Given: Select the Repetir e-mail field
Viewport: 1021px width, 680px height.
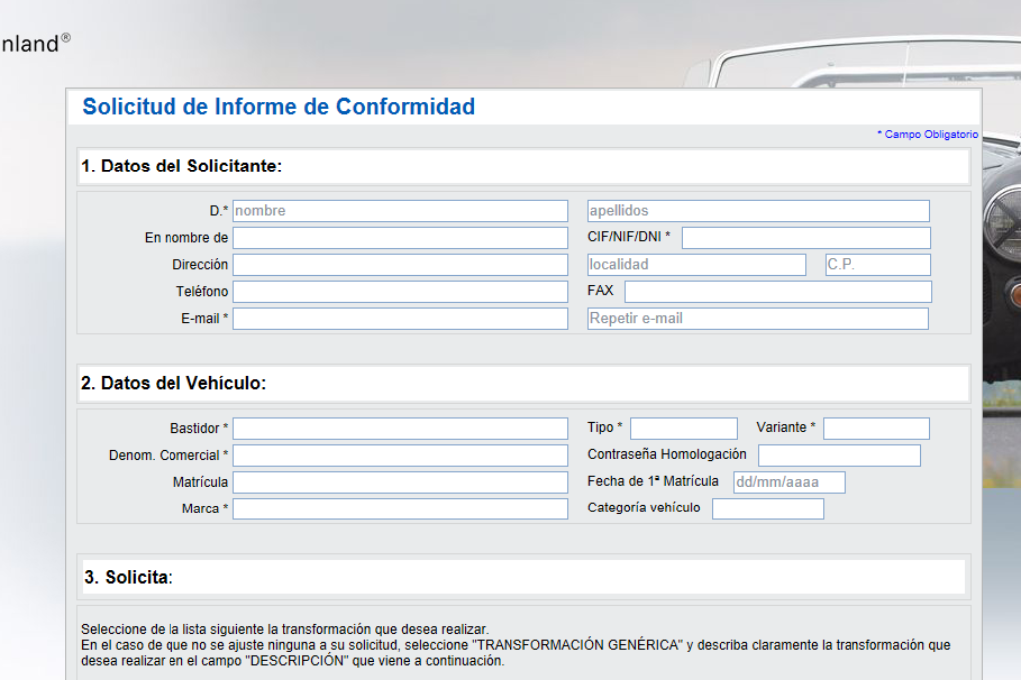Looking at the screenshot, I should [758, 319].
